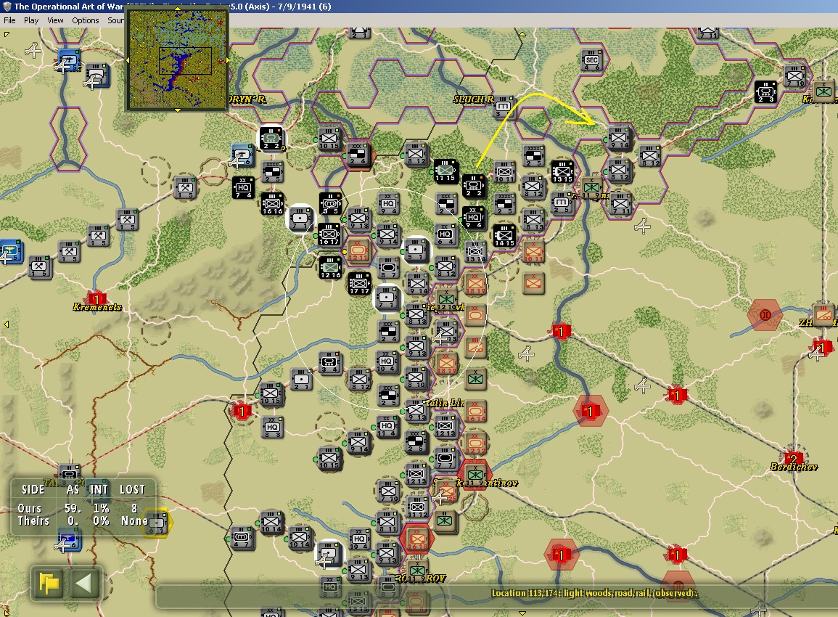This screenshot has height=617, width=838.
Task: Open the View menu
Action: (x=55, y=20)
